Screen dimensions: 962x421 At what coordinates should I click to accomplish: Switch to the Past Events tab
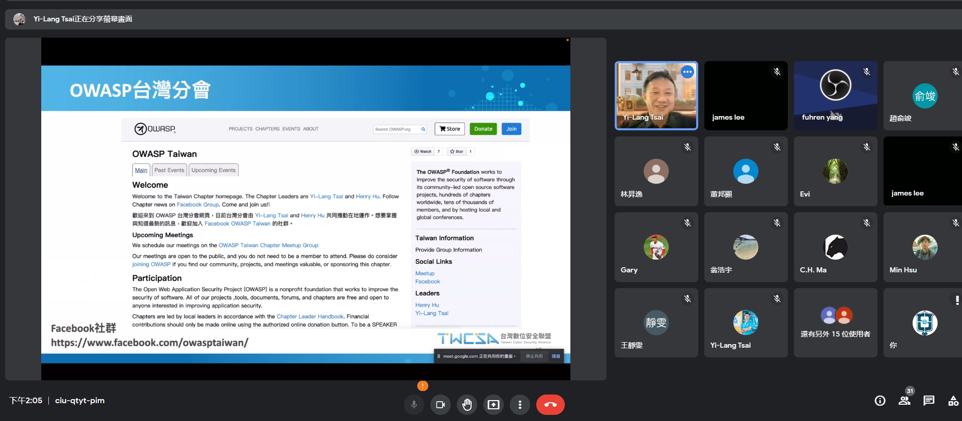[169, 170]
